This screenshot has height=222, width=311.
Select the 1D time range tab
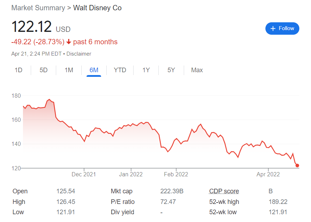click(x=18, y=70)
